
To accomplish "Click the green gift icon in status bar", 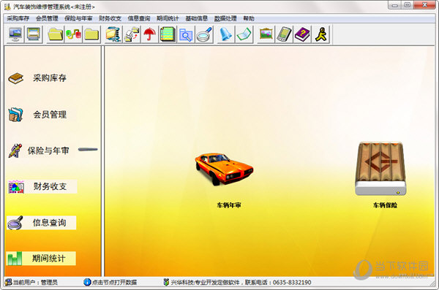I will point(166,282).
